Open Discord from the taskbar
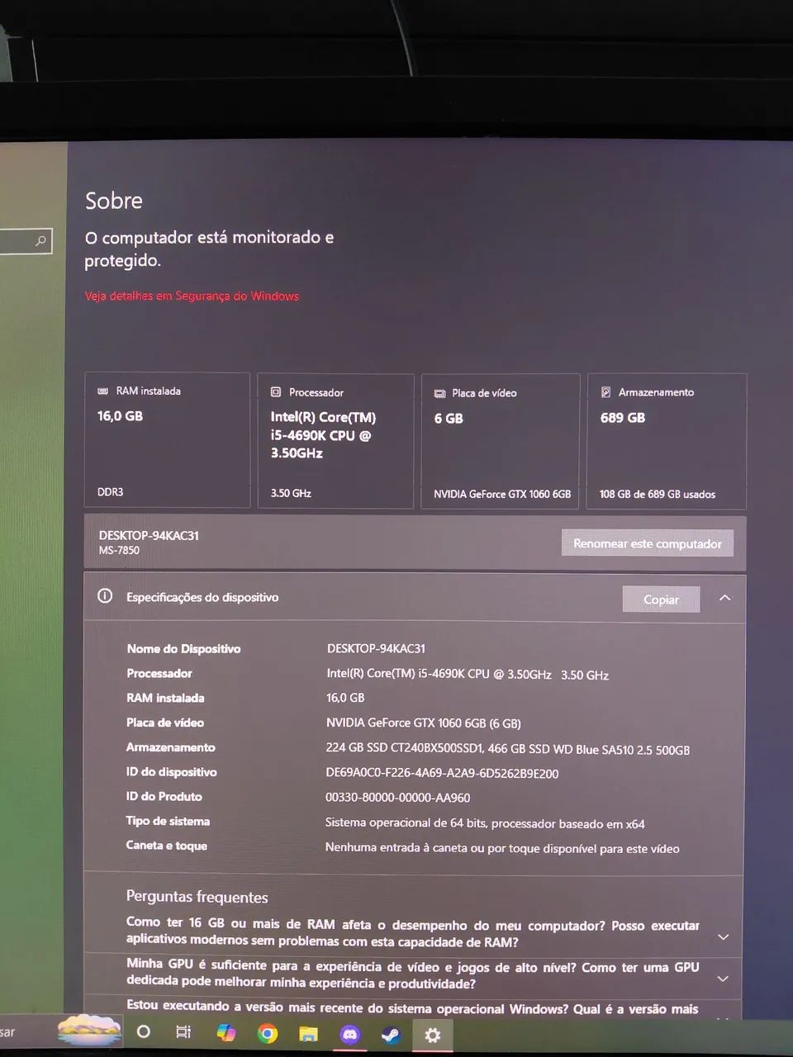This screenshot has height=1057, width=793. point(350,1034)
